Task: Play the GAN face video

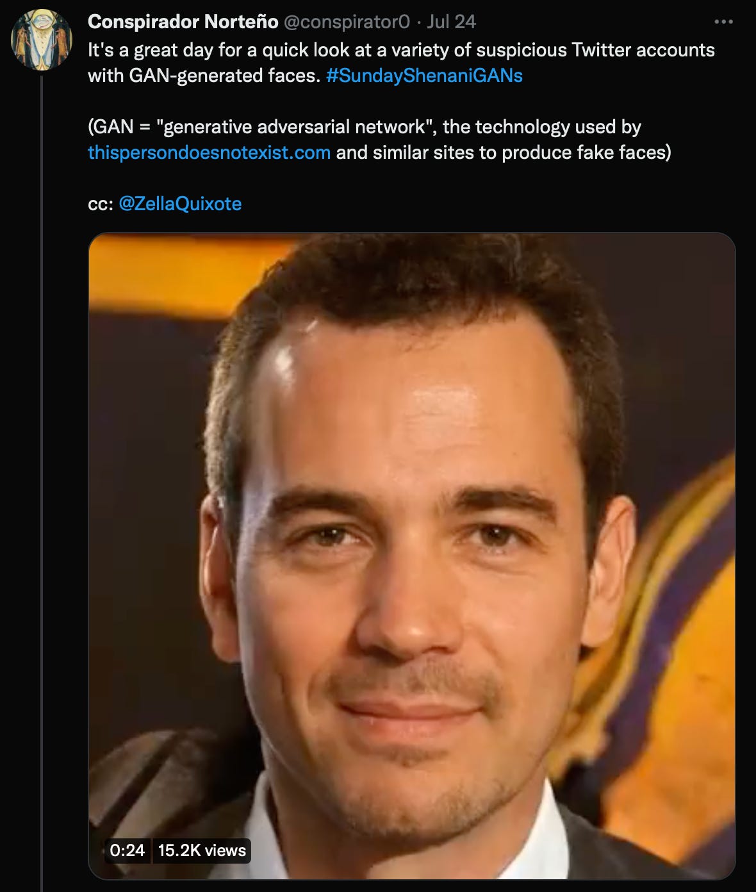Action: click(411, 556)
